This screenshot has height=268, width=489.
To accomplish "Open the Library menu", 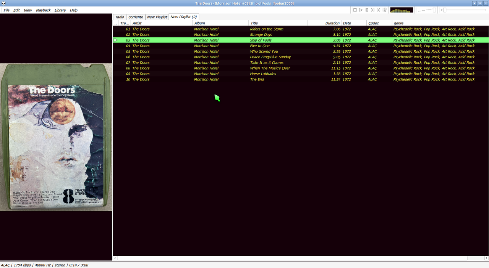I will [x=60, y=10].
